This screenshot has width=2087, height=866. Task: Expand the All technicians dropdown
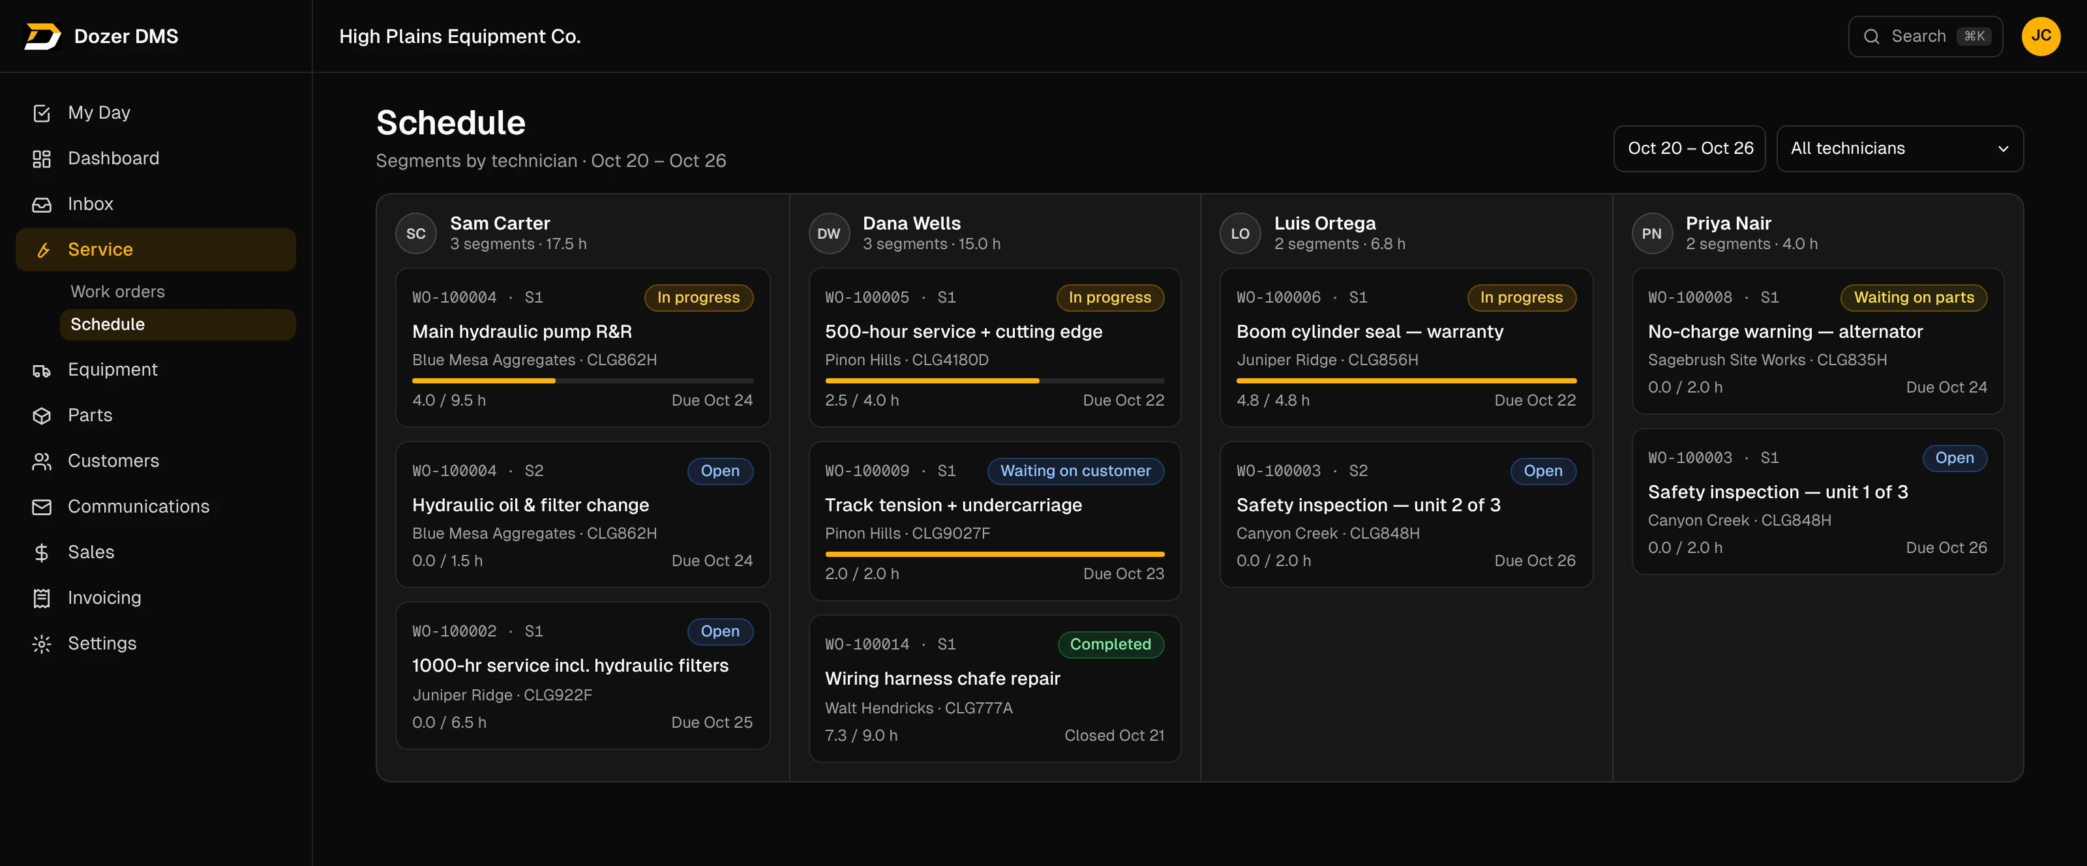pyautogui.click(x=1900, y=148)
